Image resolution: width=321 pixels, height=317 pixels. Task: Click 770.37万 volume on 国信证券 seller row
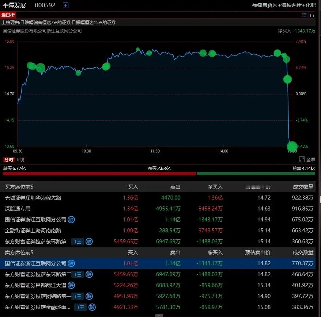(x=302, y=263)
